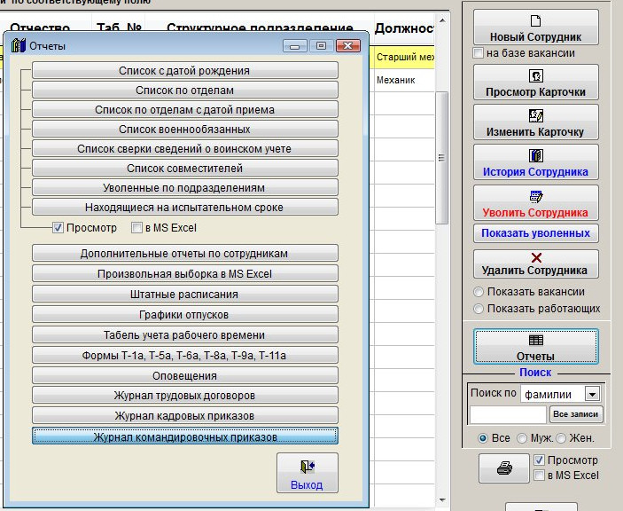Screen dimensions: 623x511
Task: Click the book icon on История Сотрудника
Action: [x=535, y=155]
